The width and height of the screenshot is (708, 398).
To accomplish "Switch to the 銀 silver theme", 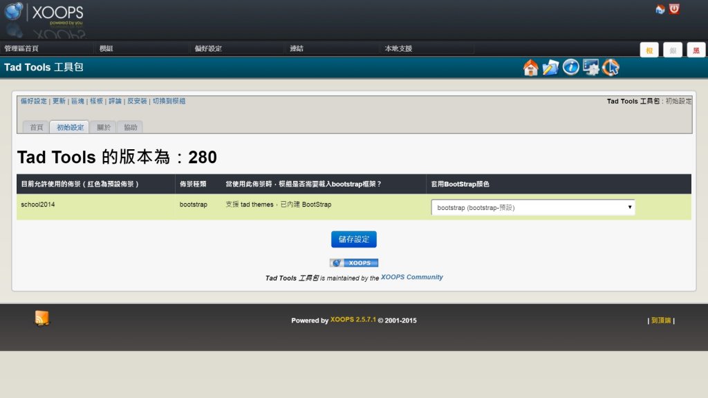I will click(673, 50).
